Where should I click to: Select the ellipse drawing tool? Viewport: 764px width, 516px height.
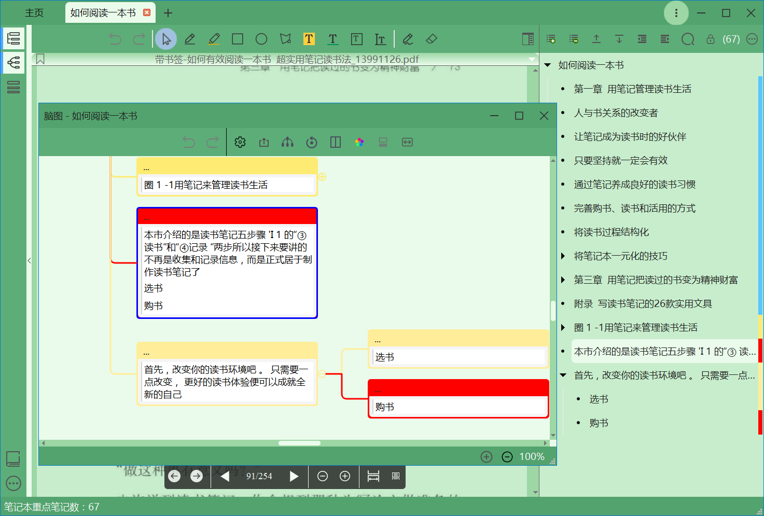261,38
